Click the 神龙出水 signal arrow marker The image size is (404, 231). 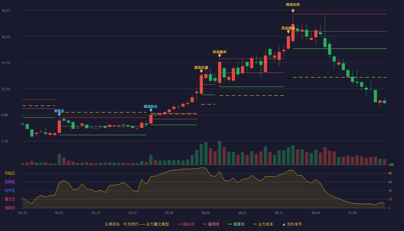click(293, 11)
